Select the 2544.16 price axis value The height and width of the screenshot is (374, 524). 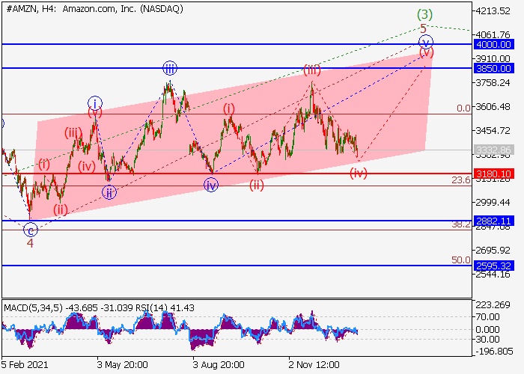coord(493,275)
